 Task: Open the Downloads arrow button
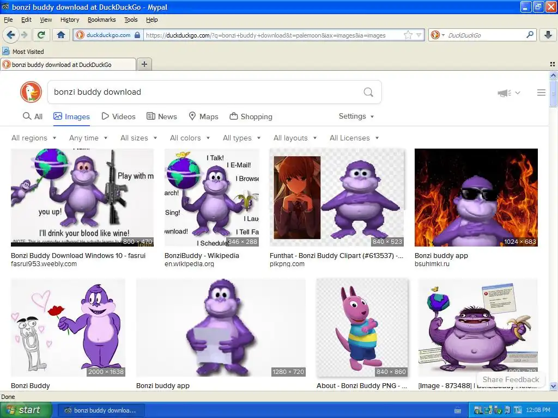pos(548,35)
